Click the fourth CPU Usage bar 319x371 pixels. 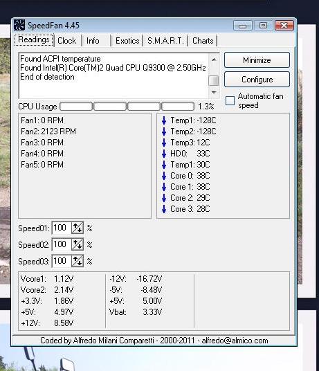point(178,107)
